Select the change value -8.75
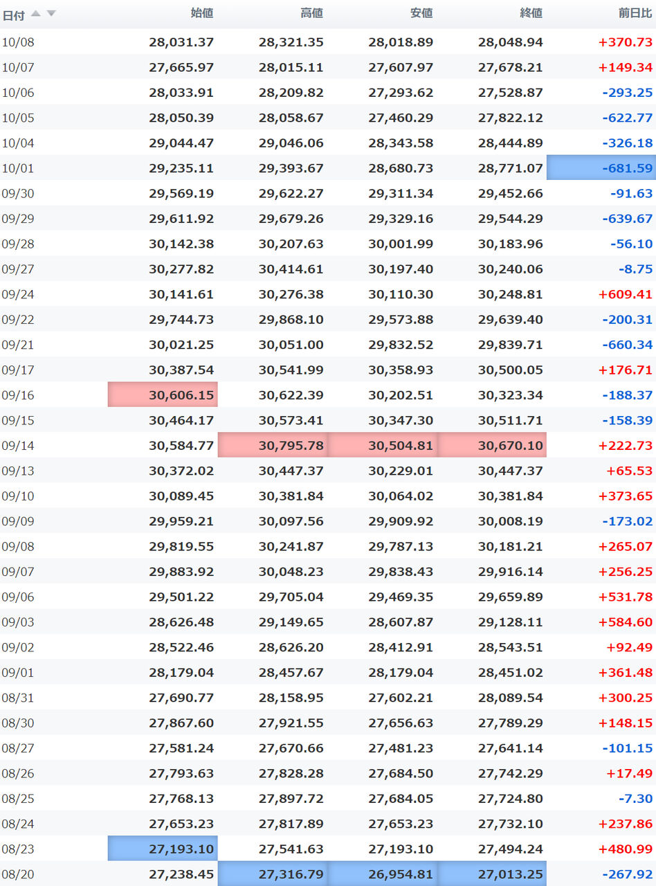 (x=635, y=269)
